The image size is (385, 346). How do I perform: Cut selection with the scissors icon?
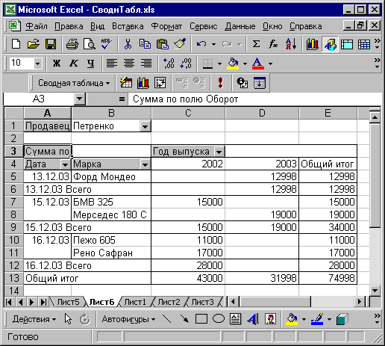128,44
